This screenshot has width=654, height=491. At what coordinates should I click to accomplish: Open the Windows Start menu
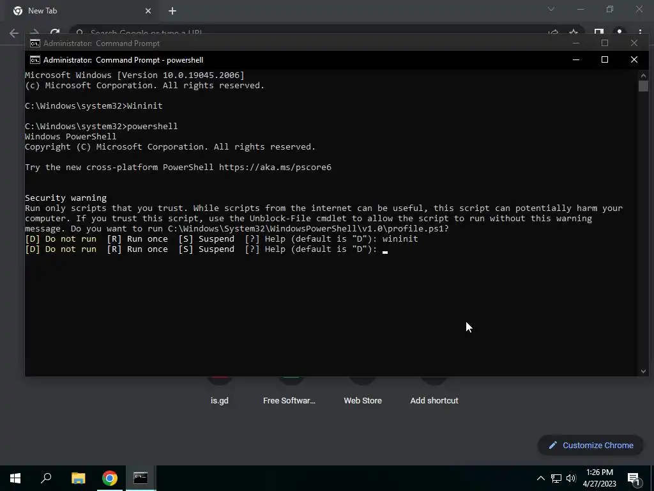15,478
